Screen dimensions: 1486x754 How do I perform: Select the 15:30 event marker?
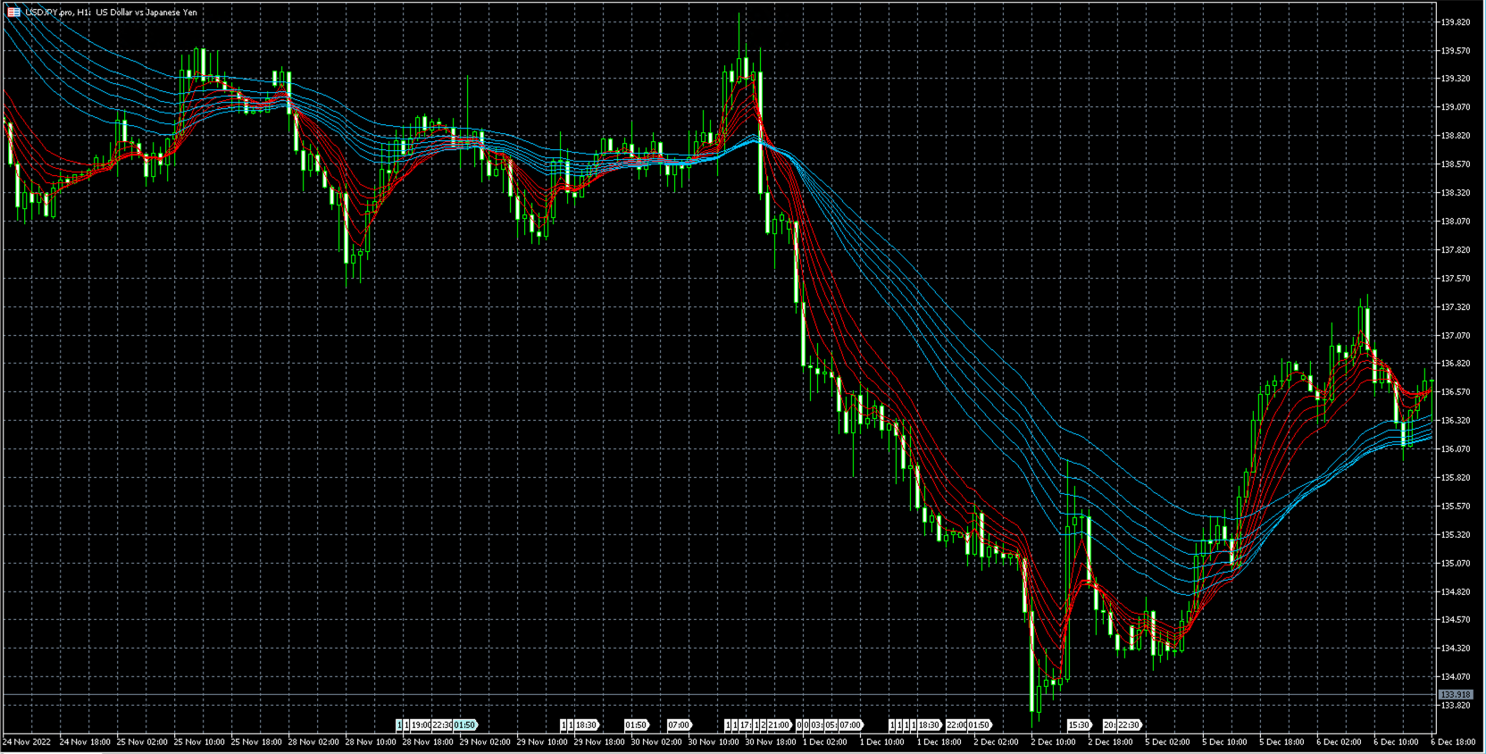coord(1079,725)
